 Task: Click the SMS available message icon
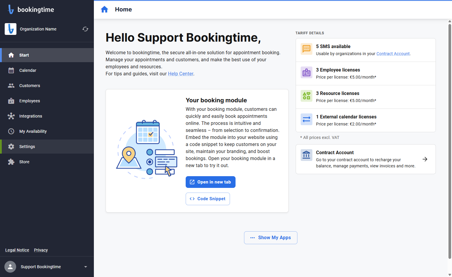click(x=307, y=49)
